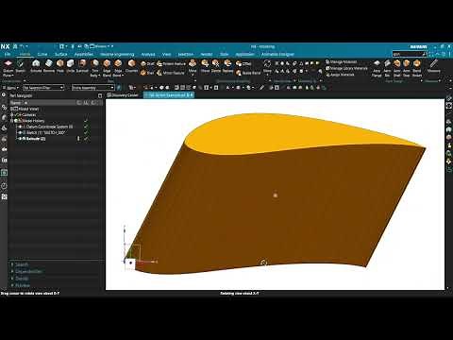This screenshot has width=453, height=340.
Task: Click the Draft tool
Action: point(147,63)
